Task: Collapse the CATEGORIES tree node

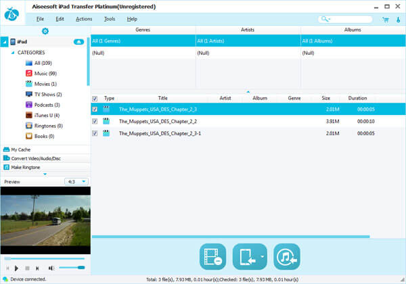Action: click(x=13, y=53)
